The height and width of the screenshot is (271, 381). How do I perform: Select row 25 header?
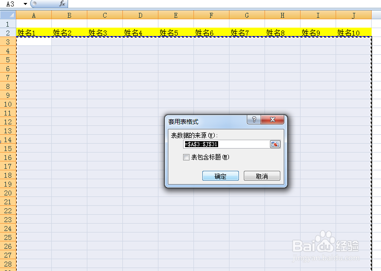click(8, 237)
